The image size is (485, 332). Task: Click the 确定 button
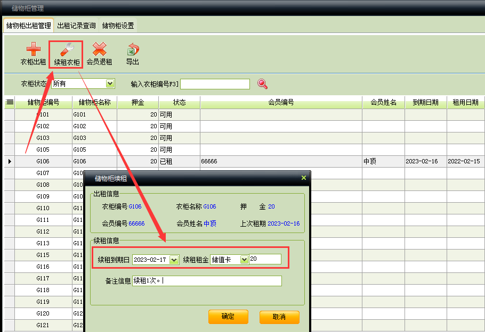click(228, 317)
